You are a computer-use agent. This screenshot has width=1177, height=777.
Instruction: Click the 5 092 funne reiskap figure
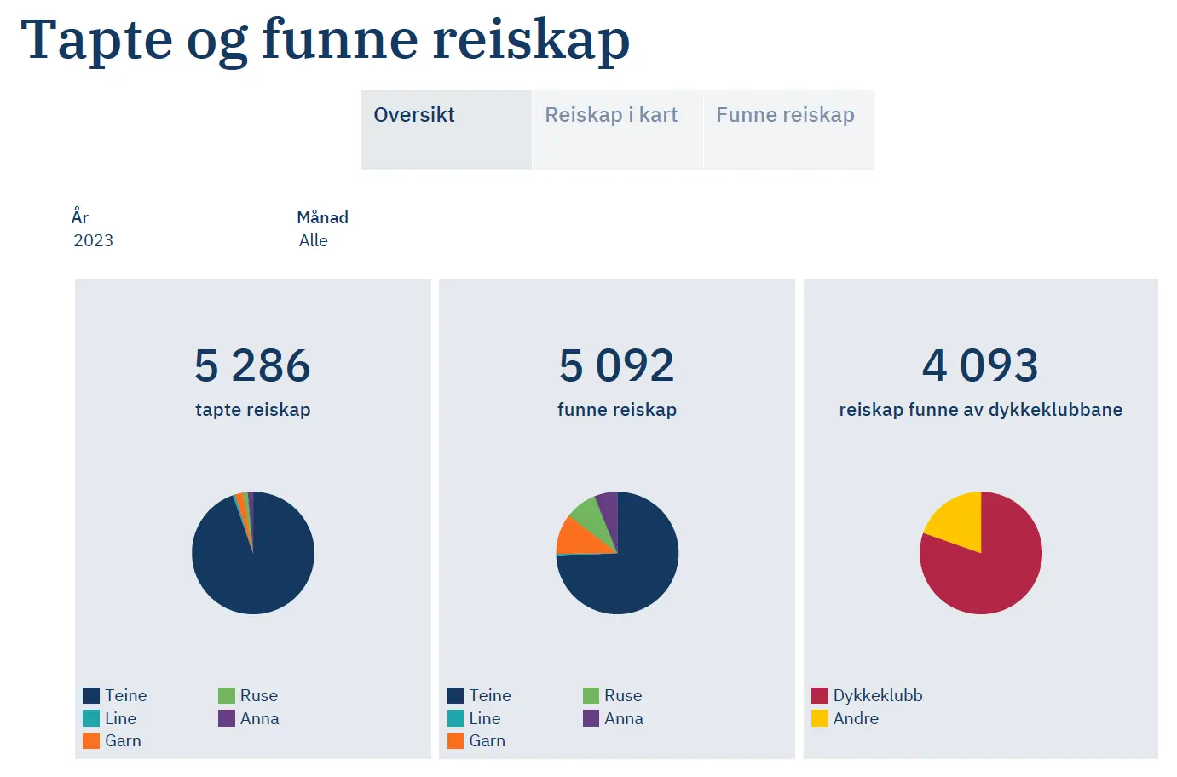tap(617, 366)
